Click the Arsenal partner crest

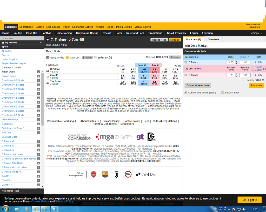[x=94, y=174]
